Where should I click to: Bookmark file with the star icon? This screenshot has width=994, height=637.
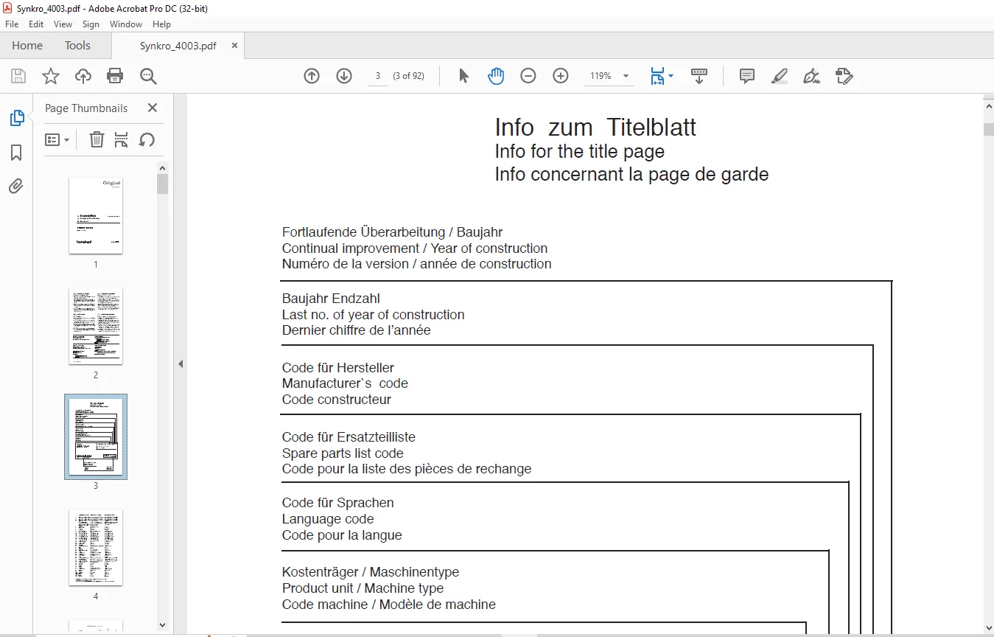[x=50, y=76]
